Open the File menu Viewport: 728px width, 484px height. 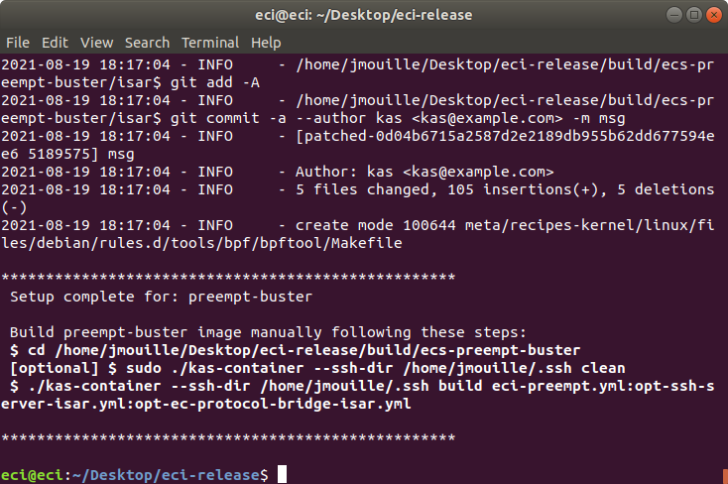pos(18,43)
